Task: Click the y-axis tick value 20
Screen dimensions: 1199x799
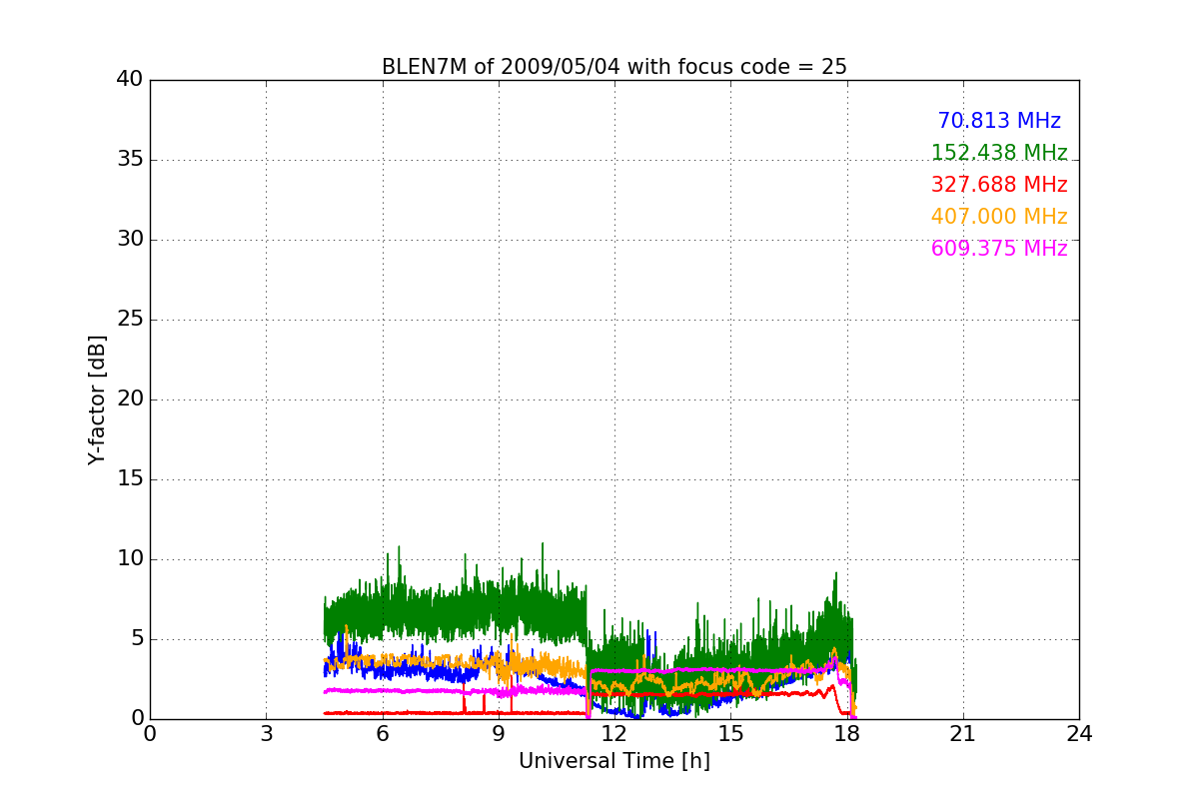Action: click(x=130, y=399)
